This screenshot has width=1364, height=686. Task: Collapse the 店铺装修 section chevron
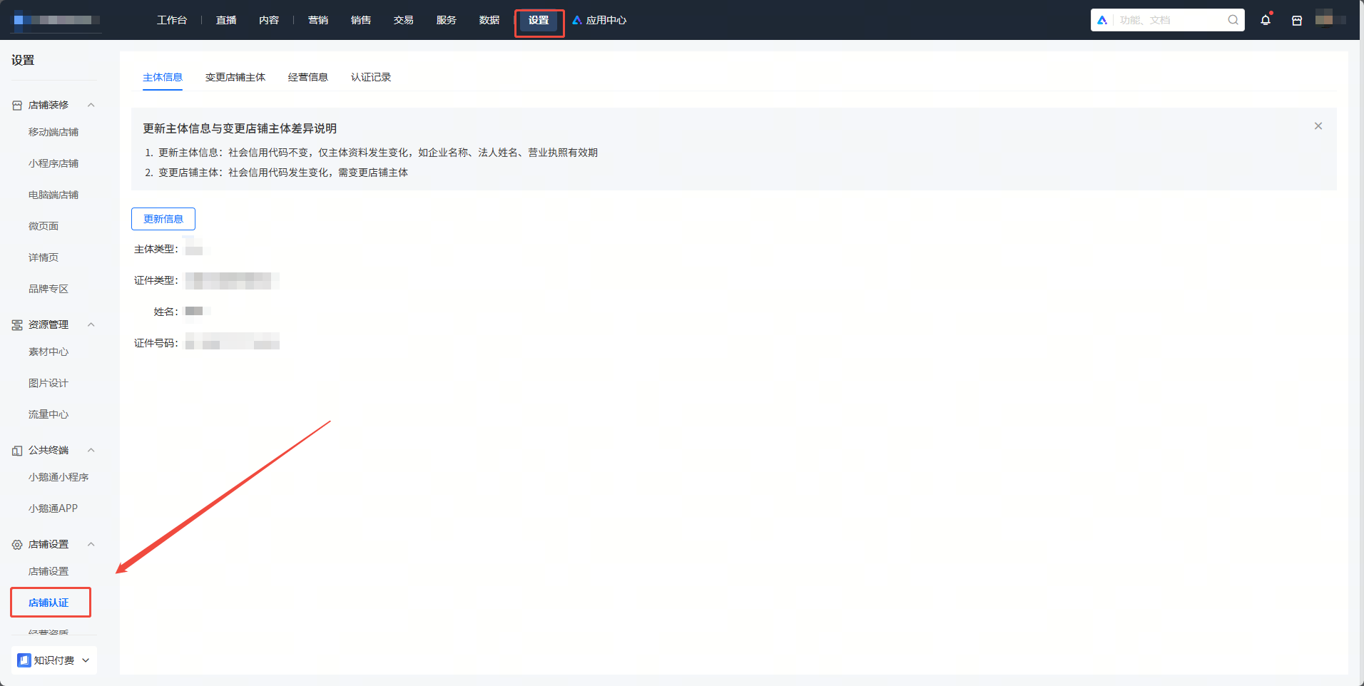[x=91, y=105]
